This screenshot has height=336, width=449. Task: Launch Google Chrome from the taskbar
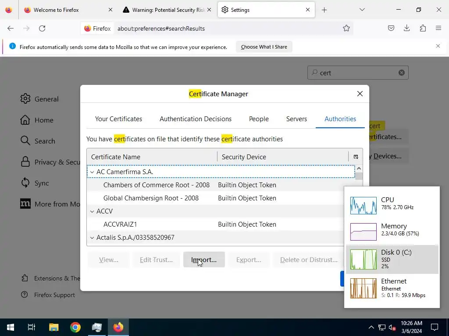[75, 327]
